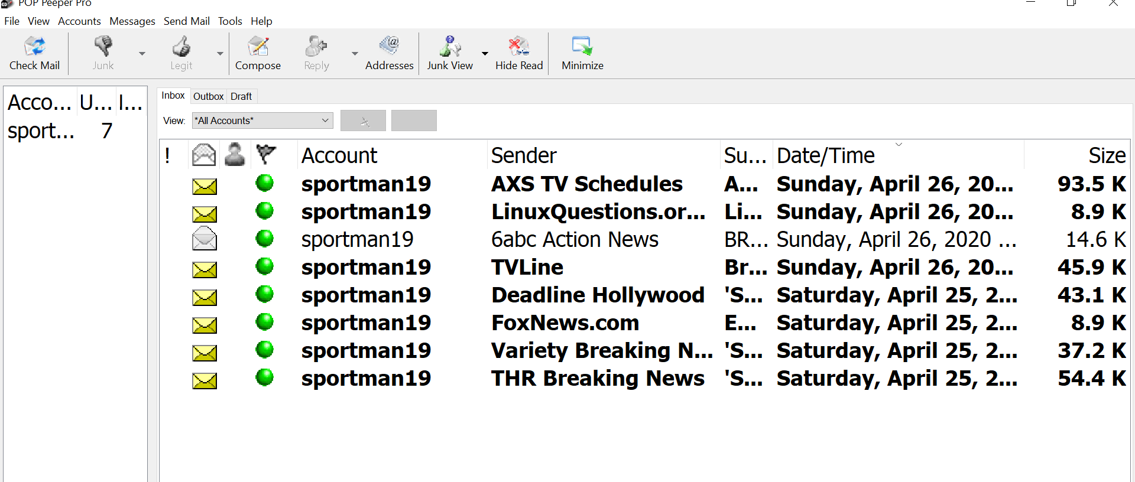Screen dimensions: 1135x482
Task: Sort messages by Account column
Action: coord(393,155)
